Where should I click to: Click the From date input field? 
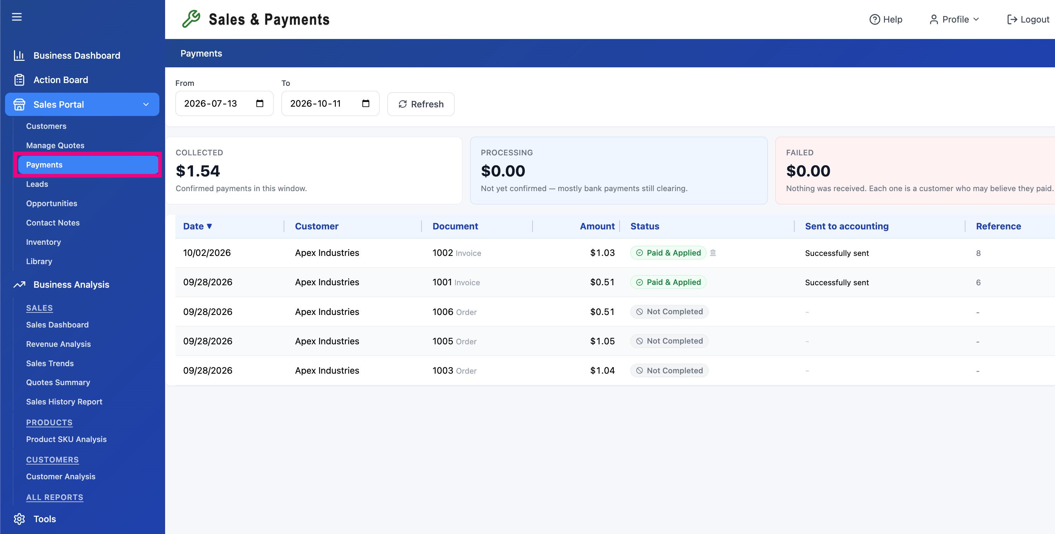pos(224,103)
